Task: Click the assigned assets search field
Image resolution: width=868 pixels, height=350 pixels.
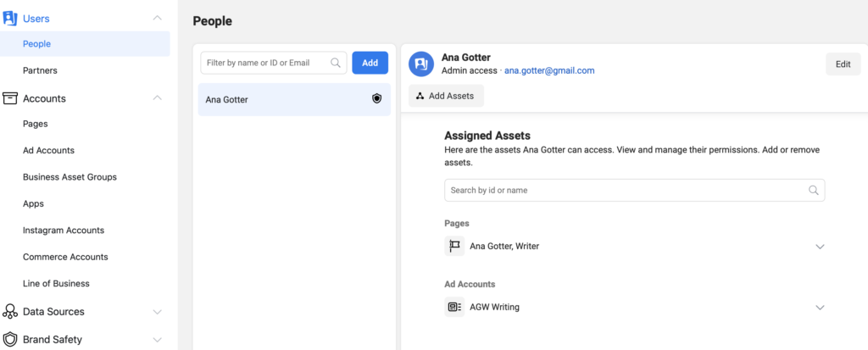Action: [626, 191]
